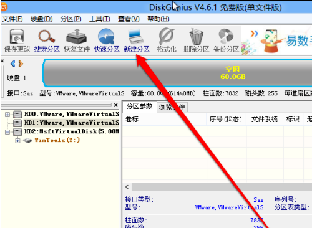Collapse the HD2 MsftVirtualDisk node
This screenshot has width=312, height=228.
pos(7,132)
